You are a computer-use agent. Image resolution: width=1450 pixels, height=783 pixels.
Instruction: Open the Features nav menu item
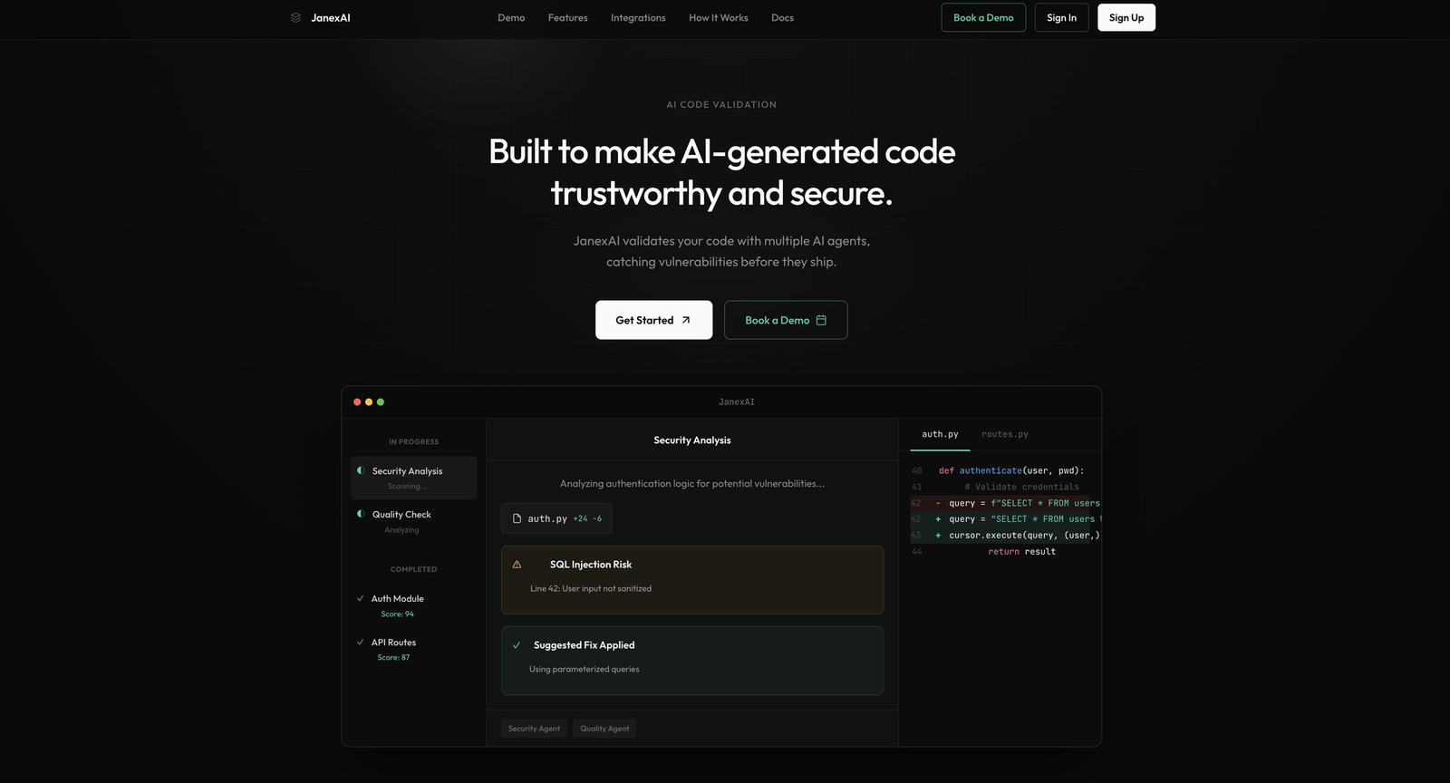[x=567, y=18]
